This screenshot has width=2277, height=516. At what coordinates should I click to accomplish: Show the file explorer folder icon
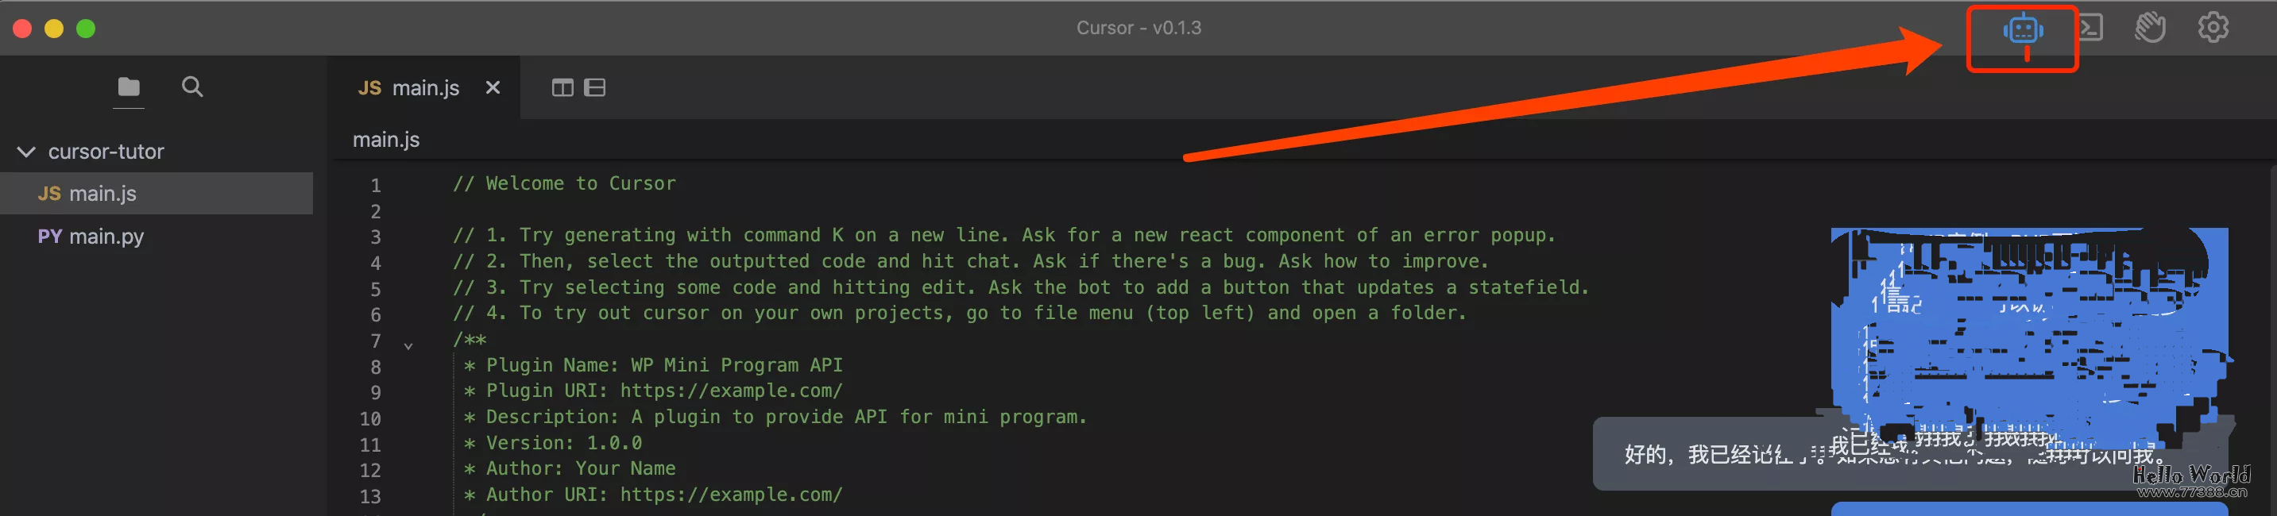(129, 87)
